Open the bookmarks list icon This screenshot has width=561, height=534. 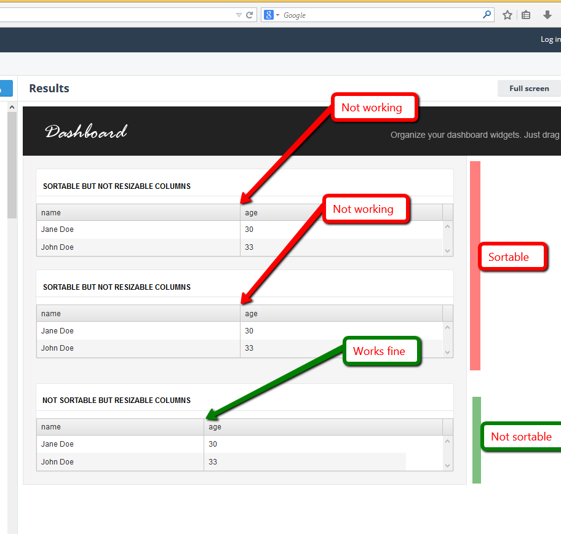pos(525,15)
